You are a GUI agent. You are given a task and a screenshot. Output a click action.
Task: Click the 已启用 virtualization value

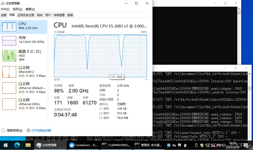pyautogui.click(x=121, y=104)
